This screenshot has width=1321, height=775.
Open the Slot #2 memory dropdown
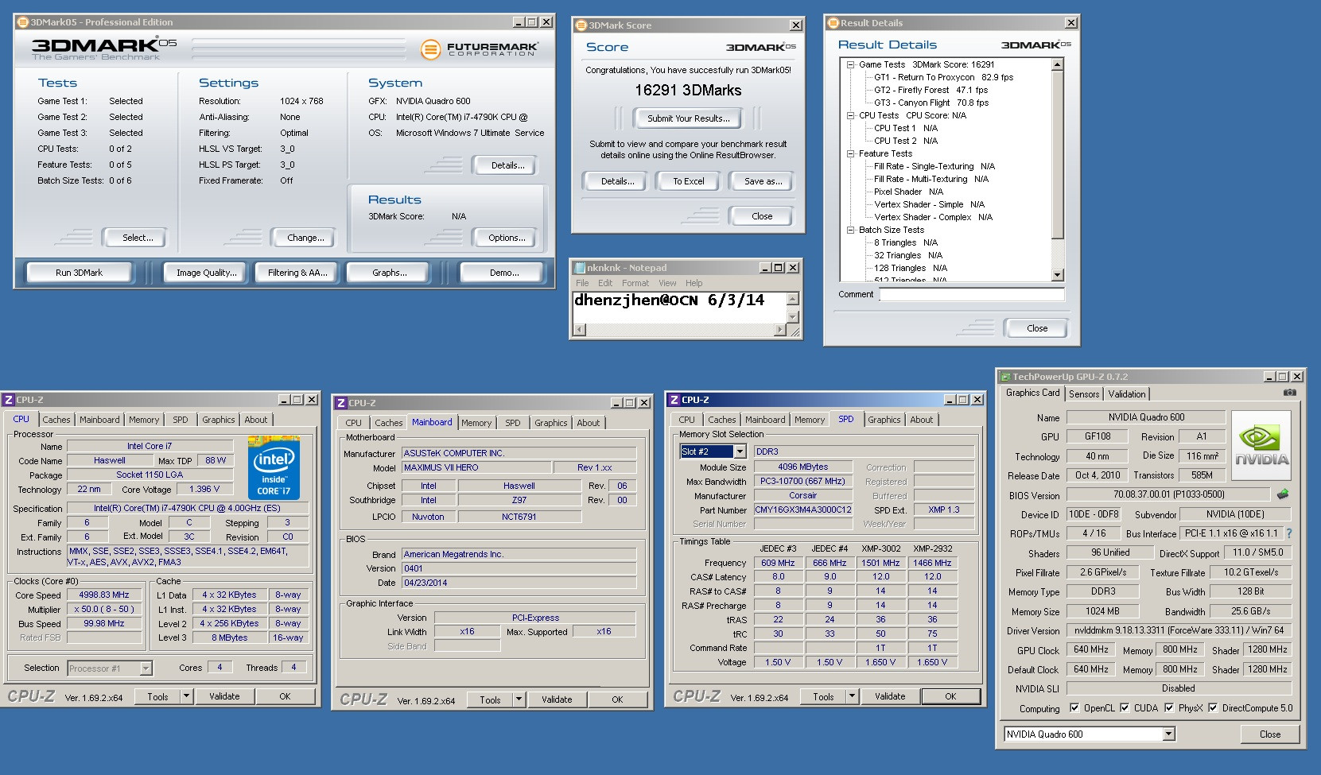click(740, 451)
